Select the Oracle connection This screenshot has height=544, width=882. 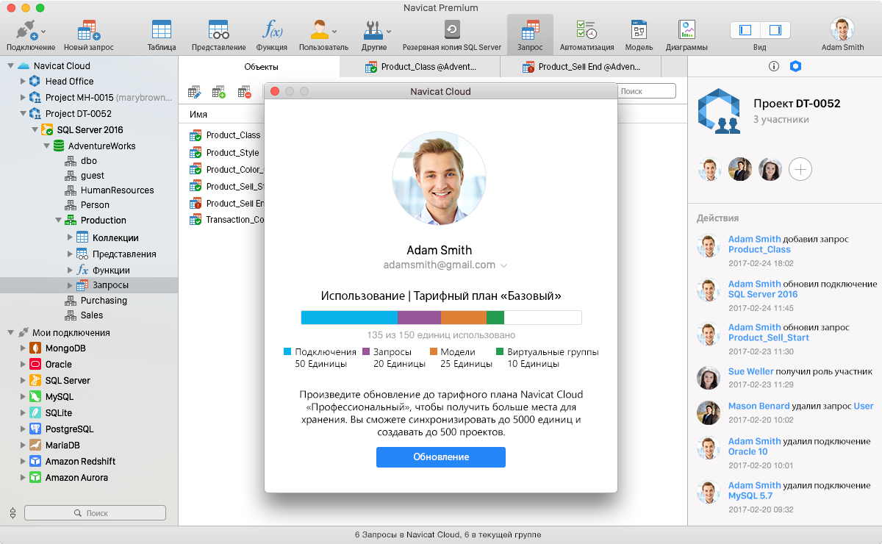58,365
